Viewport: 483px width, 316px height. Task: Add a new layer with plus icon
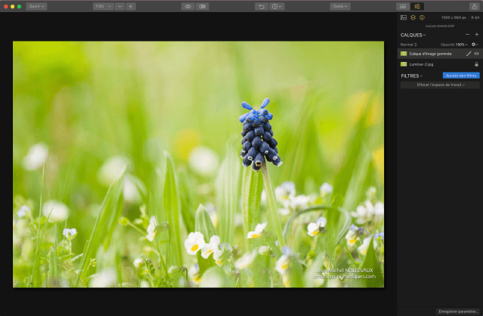pos(476,35)
